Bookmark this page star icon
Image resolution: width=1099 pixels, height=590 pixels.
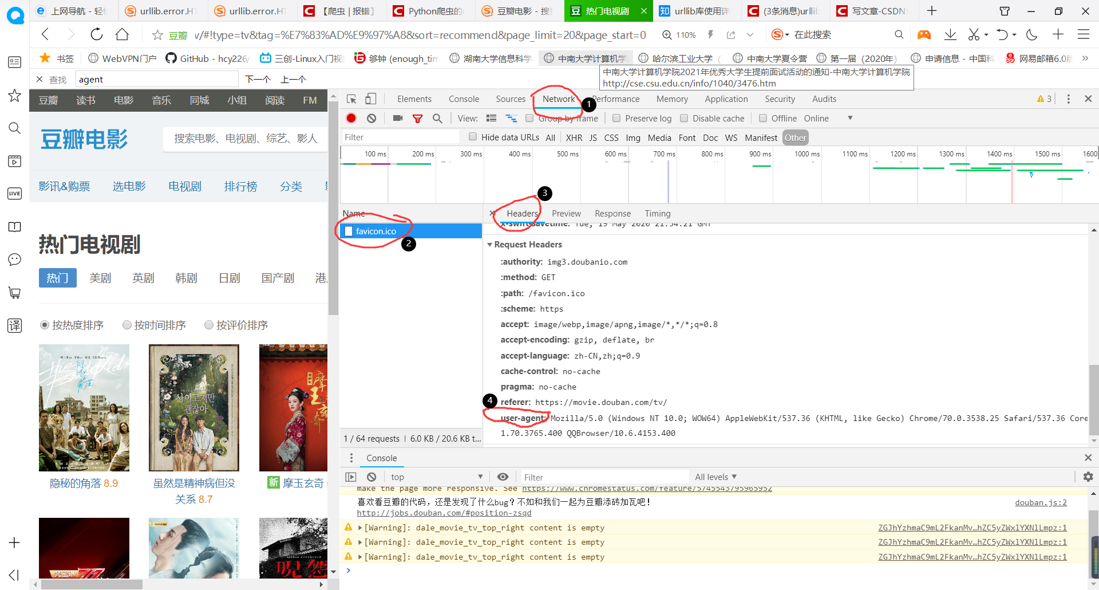pyautogui.click(x=157, y=35)
